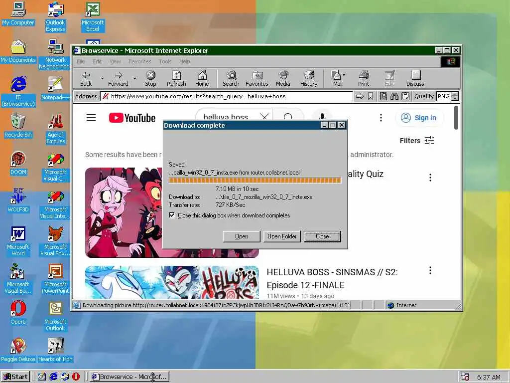The height and width of the screenshot is (383, 510).
Task: Open Notepad++ desktop shortcut
Action: click(x=55, y=89)
